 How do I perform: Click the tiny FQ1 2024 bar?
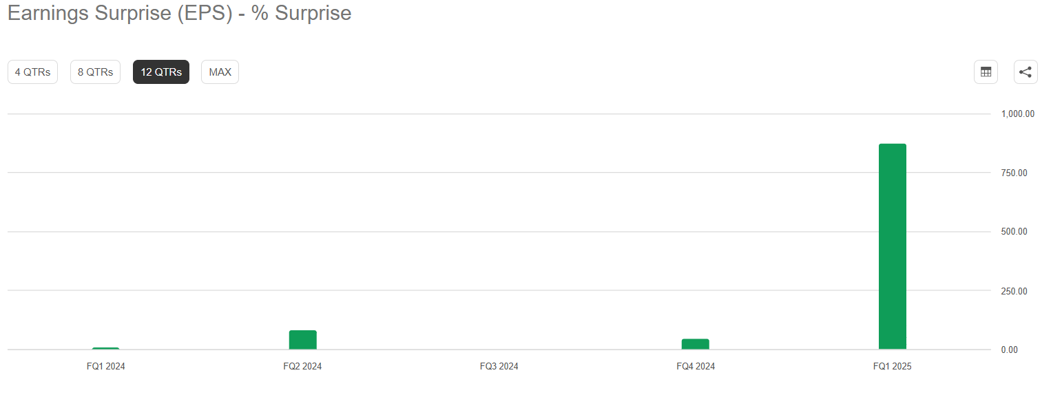pyautogui.click(x=106, y=348)
